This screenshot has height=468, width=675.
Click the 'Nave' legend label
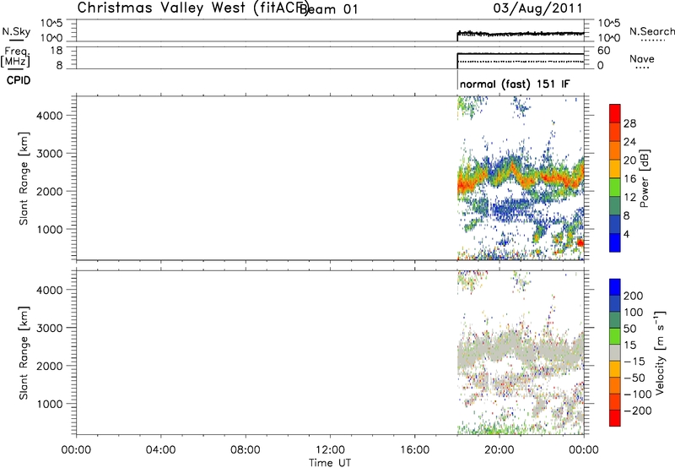click(x=642, y=58)
